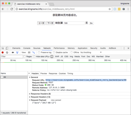Click the 下一页 next page button
Viewport: 131px width, 115px height.
click(50, 23)
